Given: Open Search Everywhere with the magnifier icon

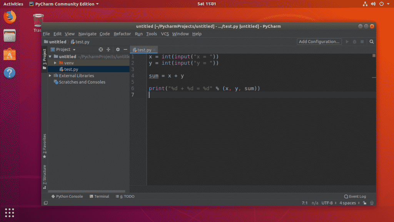Looking at the screenshot, I should pos(371,41).
